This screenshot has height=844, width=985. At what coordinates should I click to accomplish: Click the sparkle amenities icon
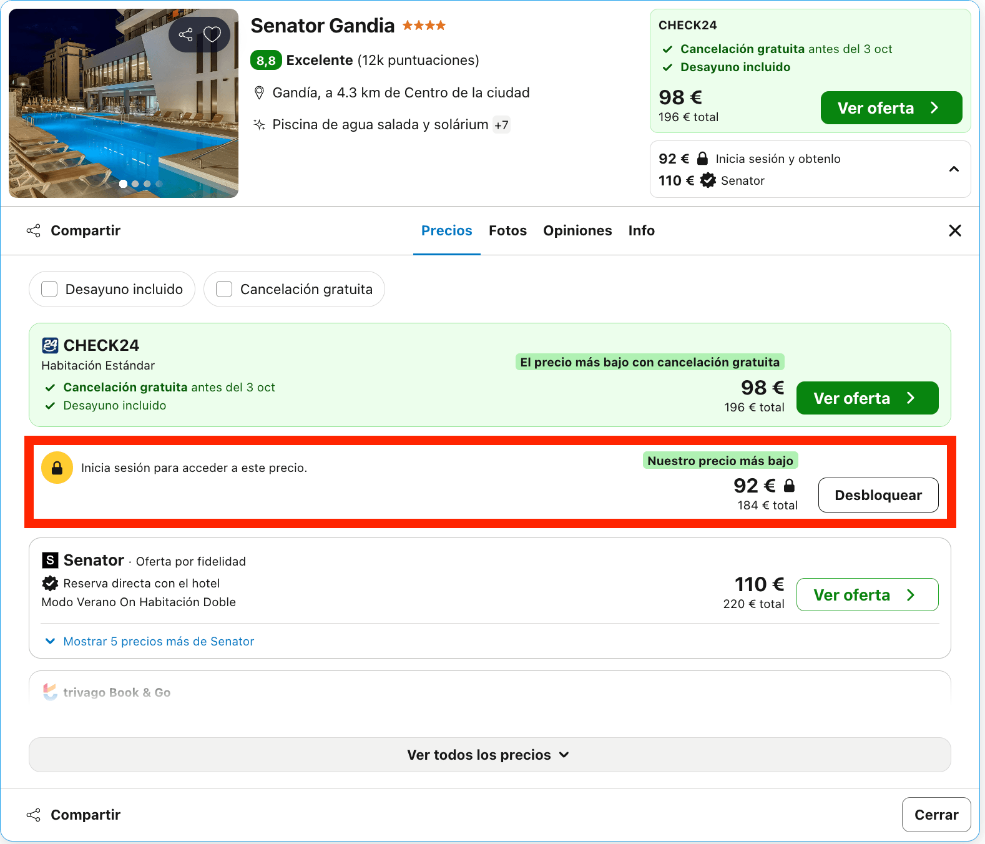click(x=259, y=124)
